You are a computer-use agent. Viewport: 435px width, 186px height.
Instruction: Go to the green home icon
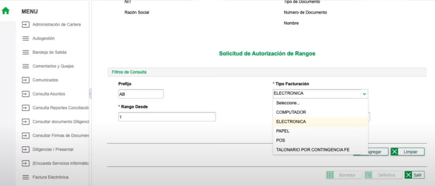click(6, 11)
